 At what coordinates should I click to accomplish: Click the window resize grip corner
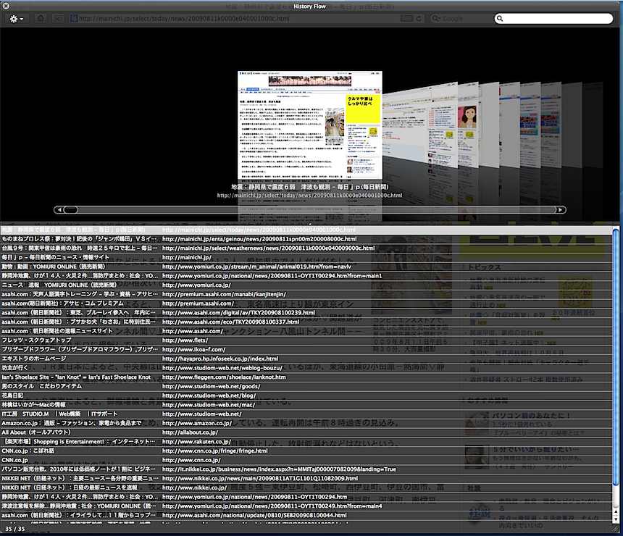pyautogui.click(x=616, y=529)
